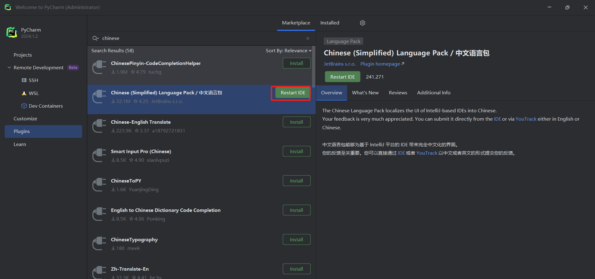The height and width of the screenshot is (279, 595).
Task: Open the Reviews tab
Action: [398, 93]
